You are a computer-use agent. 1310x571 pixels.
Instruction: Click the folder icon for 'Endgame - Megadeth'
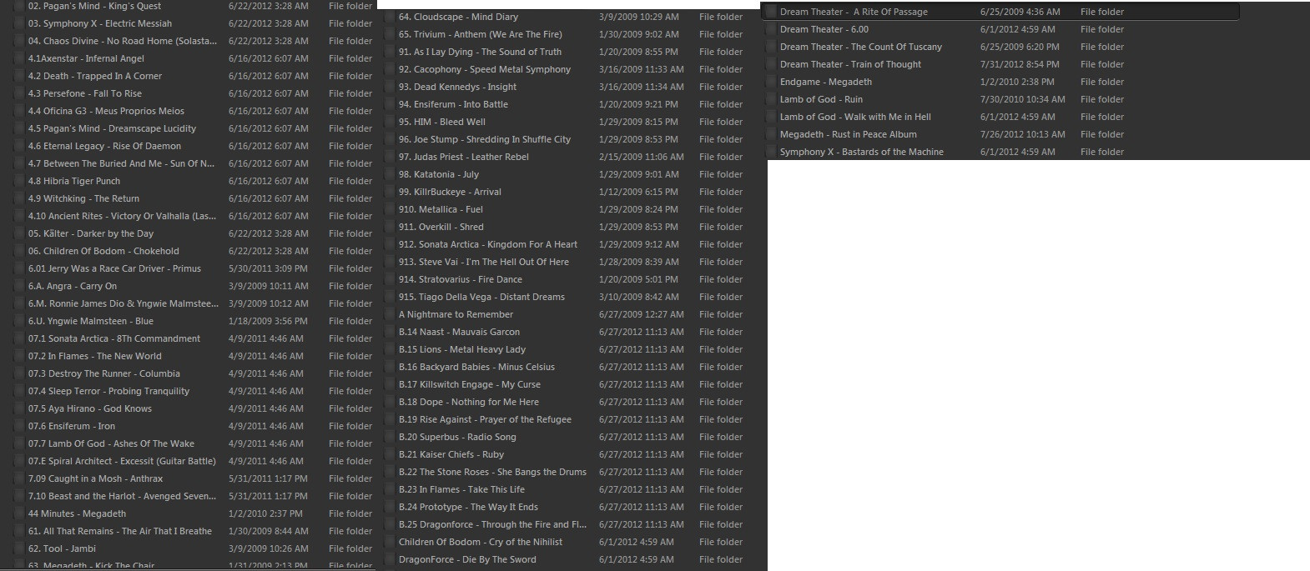[x=771, y=82]
